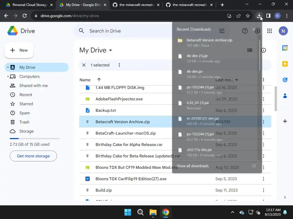Select AdobeFlashPrjoector.exe file row
Image resolution: width=293 pixels, height=219 pixels.
pyautogui.click(x=175, y=99)
